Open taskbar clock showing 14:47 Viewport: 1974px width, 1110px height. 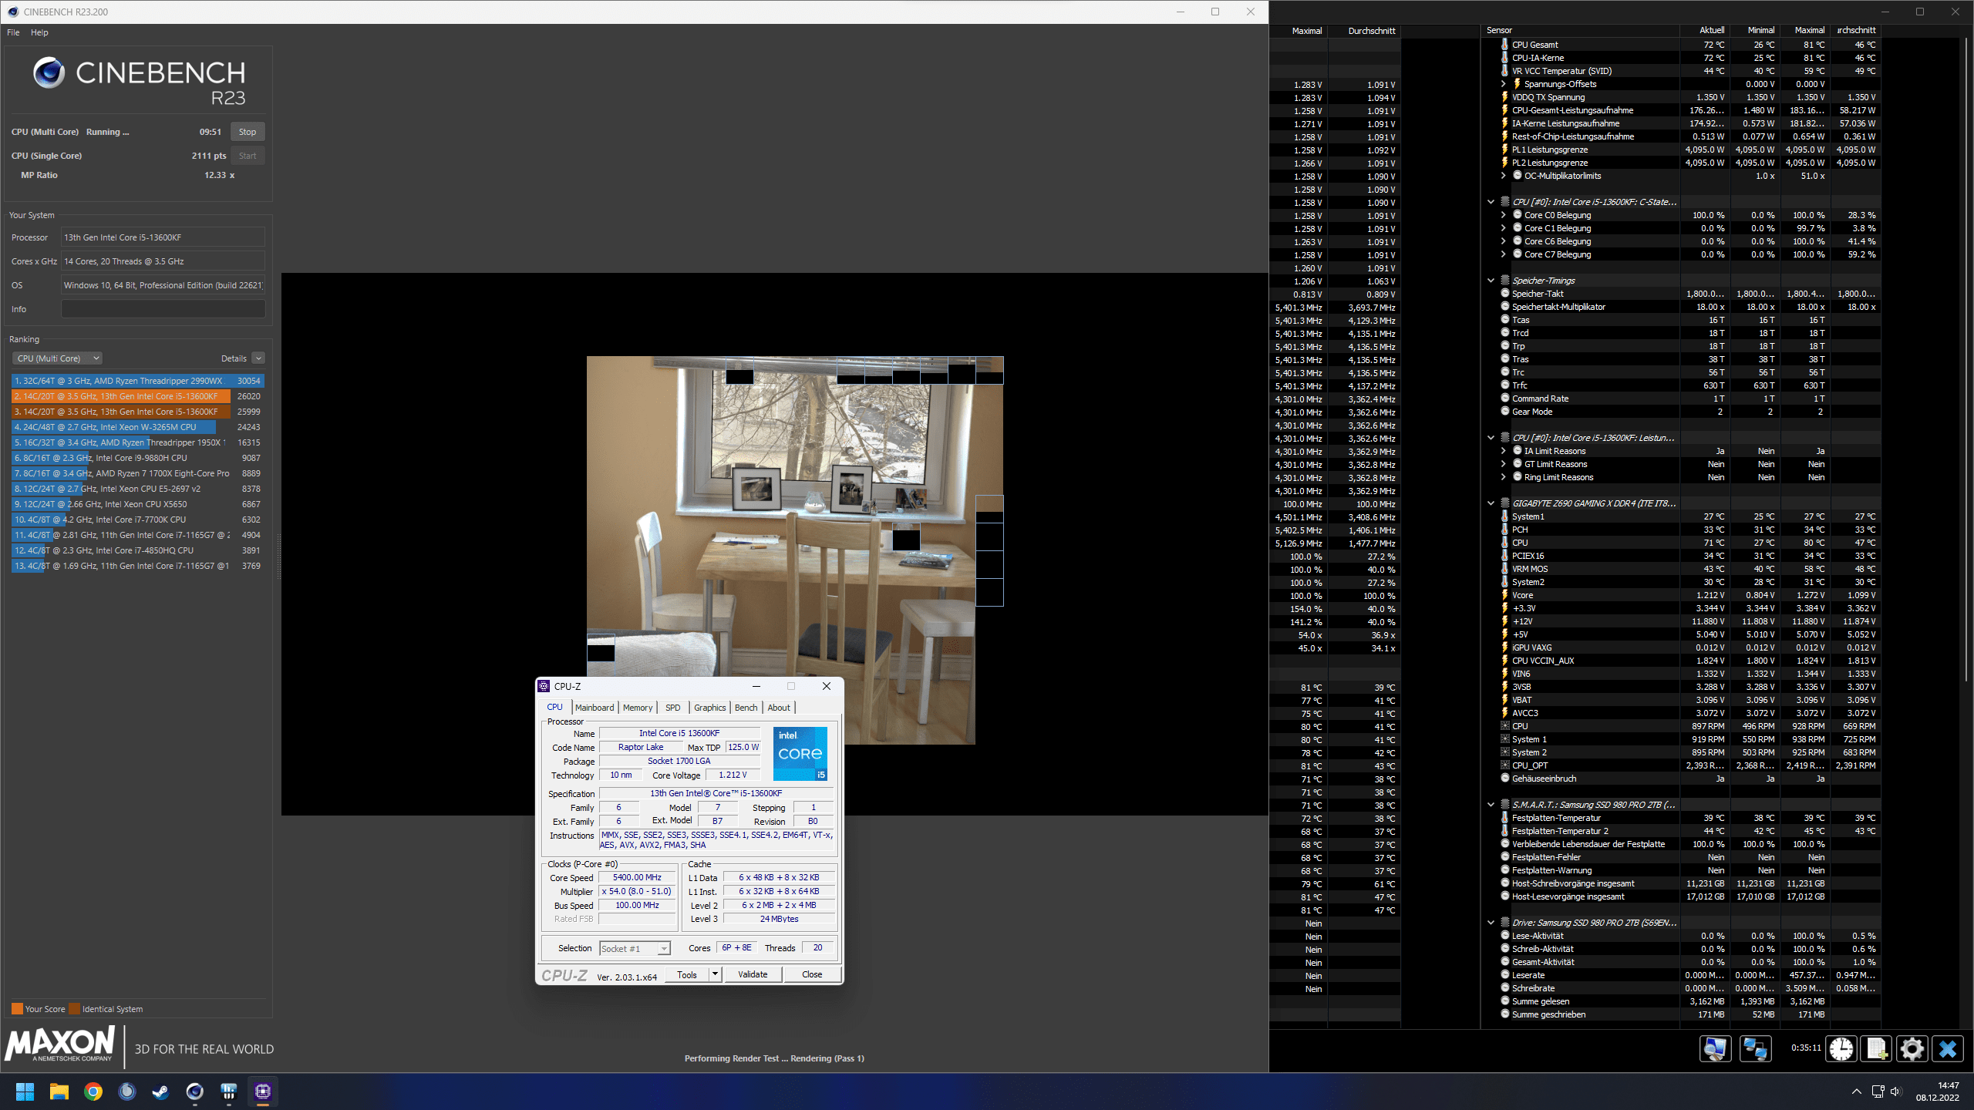[x=1938, y=1091]
